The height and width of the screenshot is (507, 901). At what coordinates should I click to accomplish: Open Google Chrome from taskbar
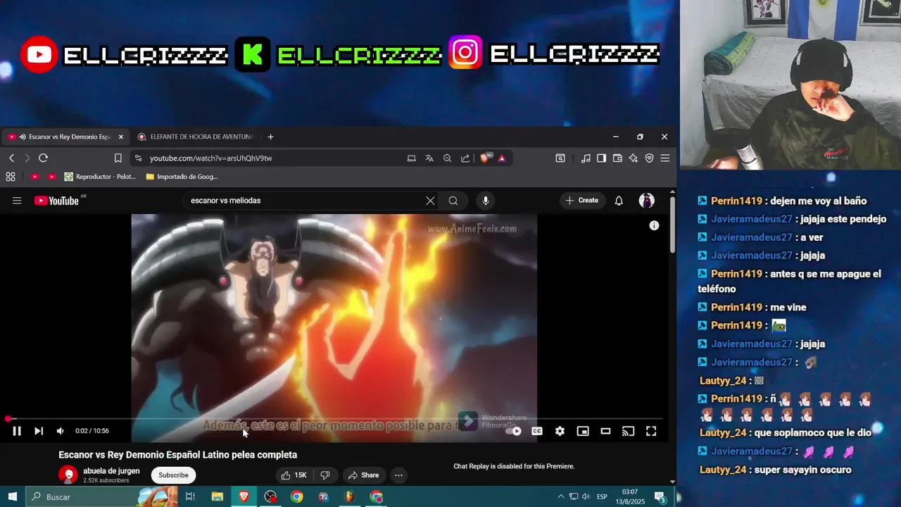click(x=297, y=497)
